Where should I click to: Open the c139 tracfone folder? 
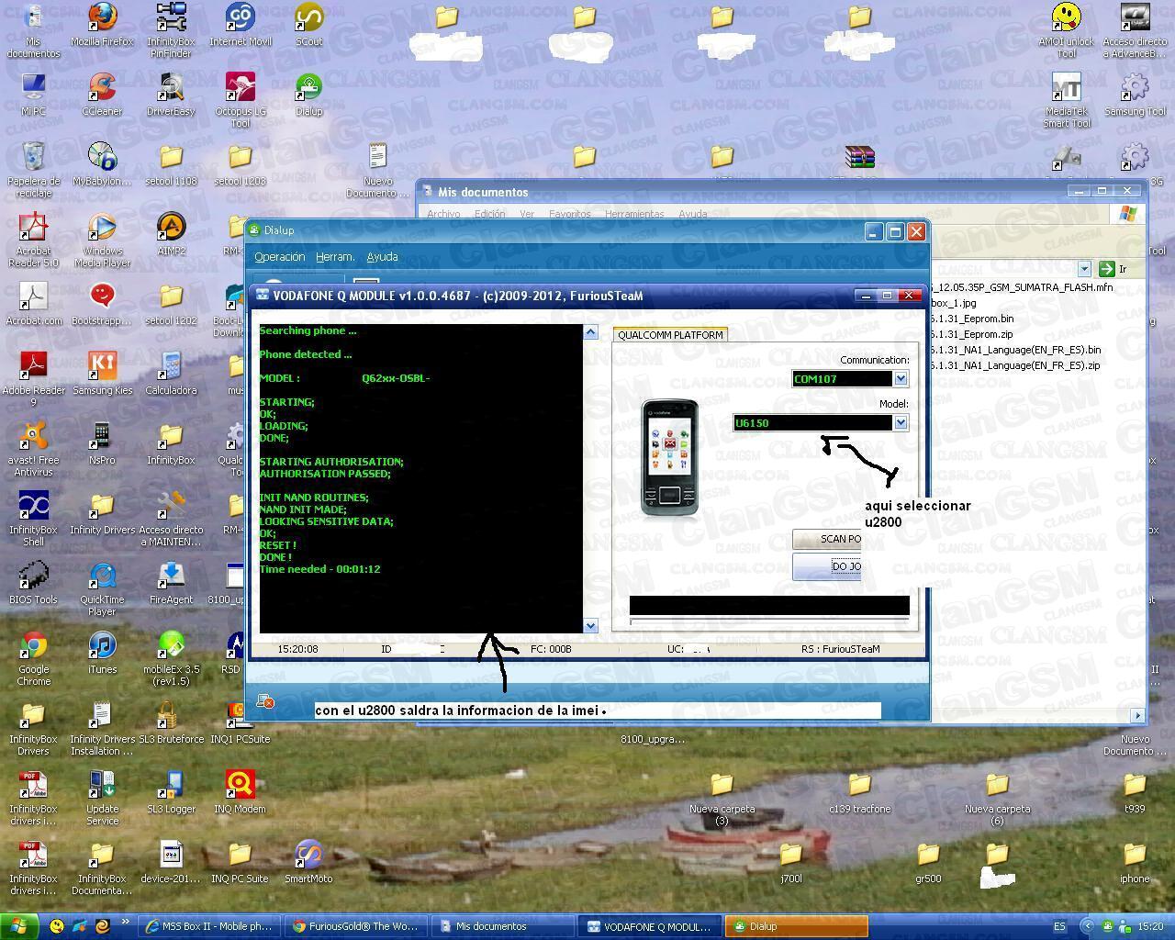[859, 792]
